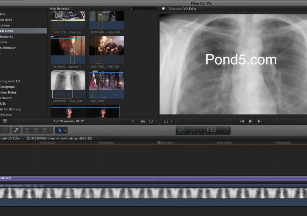Select the 05697878 smoking clip thumbnail
Screen dimensions: 307x216
(x=68, y=20)
